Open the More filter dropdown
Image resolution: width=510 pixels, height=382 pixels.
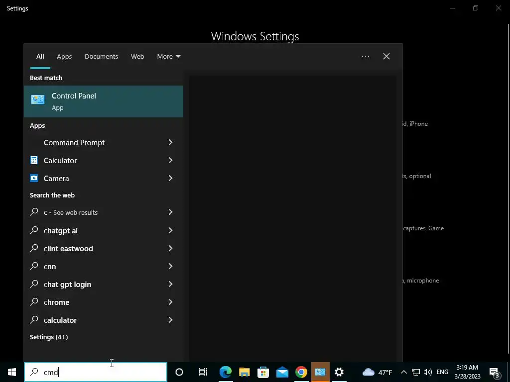(x=168, y=57)
